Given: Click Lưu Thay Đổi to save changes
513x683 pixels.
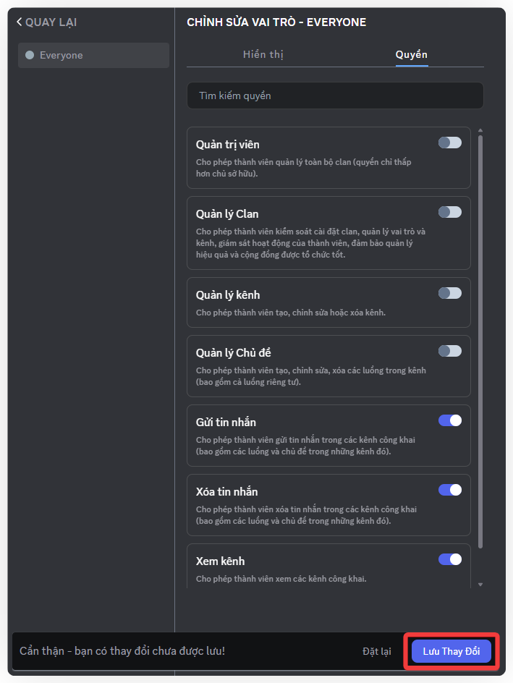Looking at the screenshot, I should coord(451,651).
